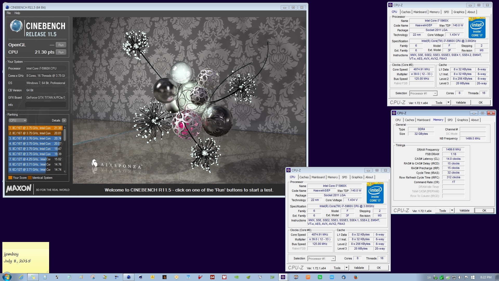Screen dimensions: 499x281
Task: Launch Internet Explorer from the taskbar
Action: (21, 277)
